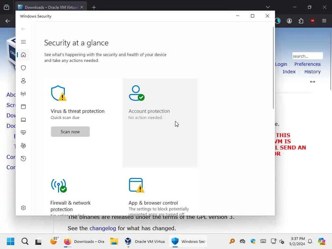Open the recent browsing icon left of the tabs
Screen dimensions: 332x249
click(x=6, y=7)
